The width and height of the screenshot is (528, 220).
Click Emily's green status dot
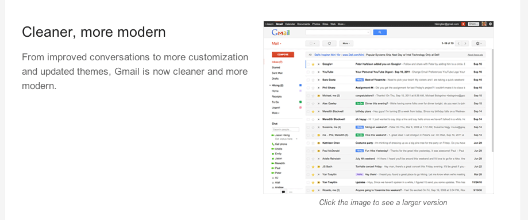pyautogui.click(x=273, y=153)
